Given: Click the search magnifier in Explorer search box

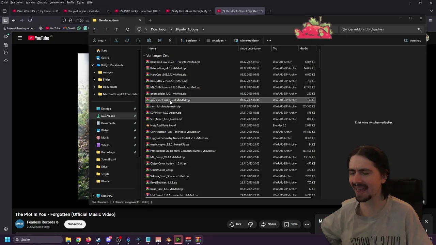Looking at the screenshot, I should click(420, 29).
